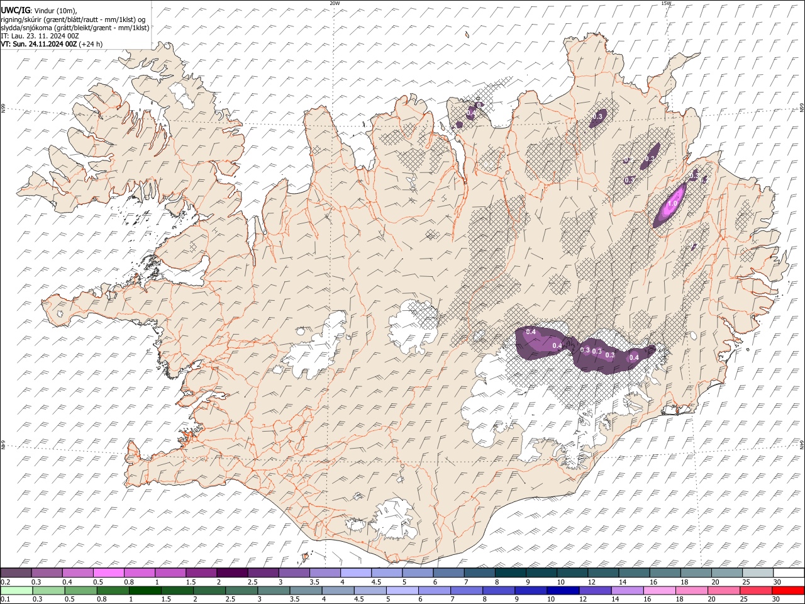Viewport: 805px width, 604px height.
Task: Click the 0.1 label under the rain legend
Action: (x=5, y=599)
